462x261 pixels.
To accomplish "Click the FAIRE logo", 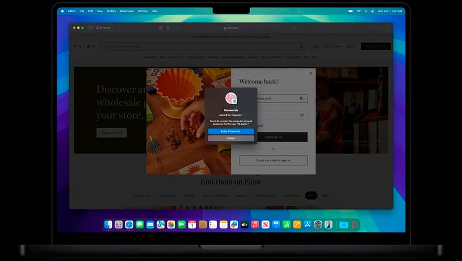I will [x=84, y=46].
